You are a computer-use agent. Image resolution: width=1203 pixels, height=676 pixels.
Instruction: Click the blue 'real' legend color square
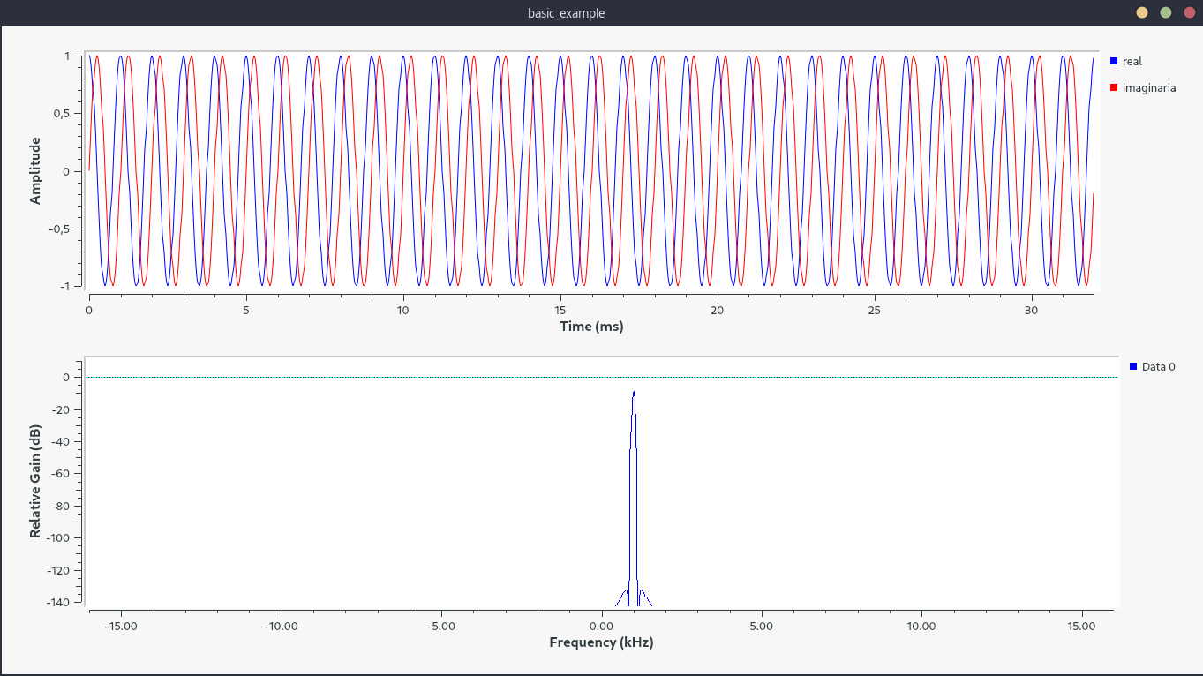pos(1114,61)
